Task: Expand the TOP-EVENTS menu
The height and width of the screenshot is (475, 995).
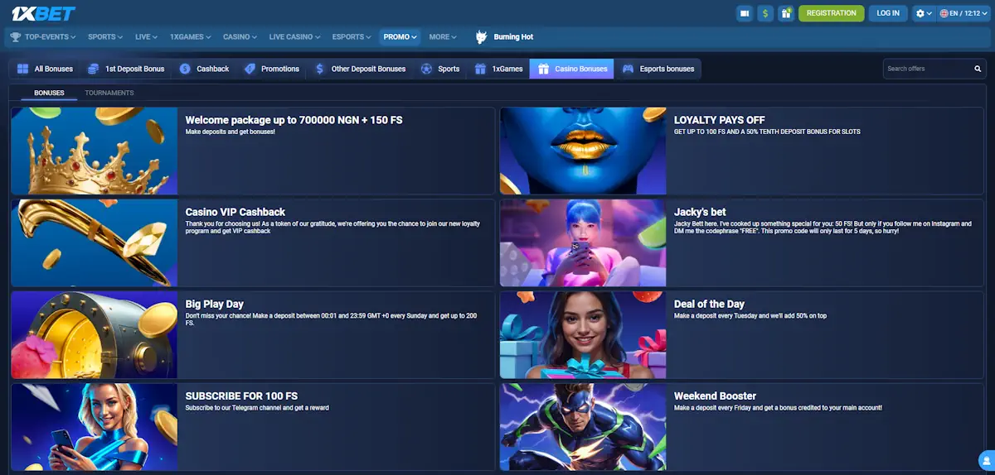Action: (x=42, y=37)
